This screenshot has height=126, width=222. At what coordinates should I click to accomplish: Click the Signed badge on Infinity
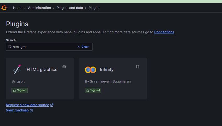pos(93,90)
